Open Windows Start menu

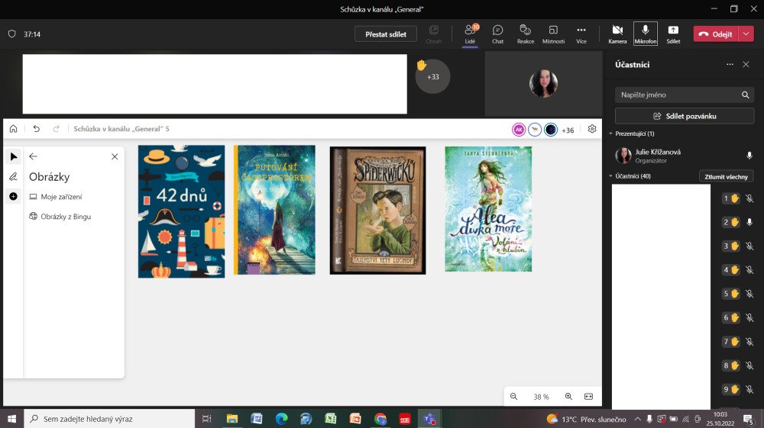(11, 418)
